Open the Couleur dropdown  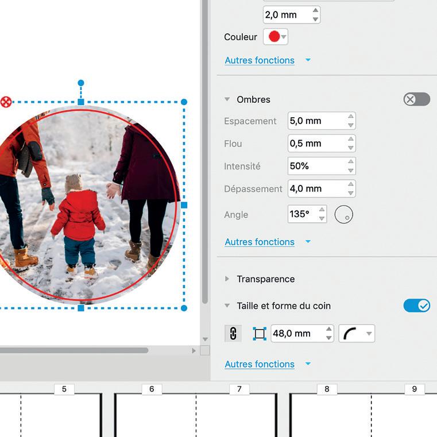[284, 37]
